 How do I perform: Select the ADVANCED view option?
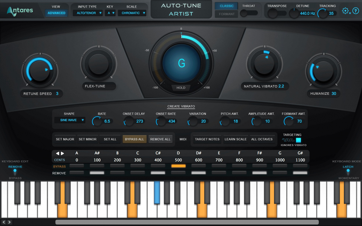pyautogui.click(x=56, y=13)
